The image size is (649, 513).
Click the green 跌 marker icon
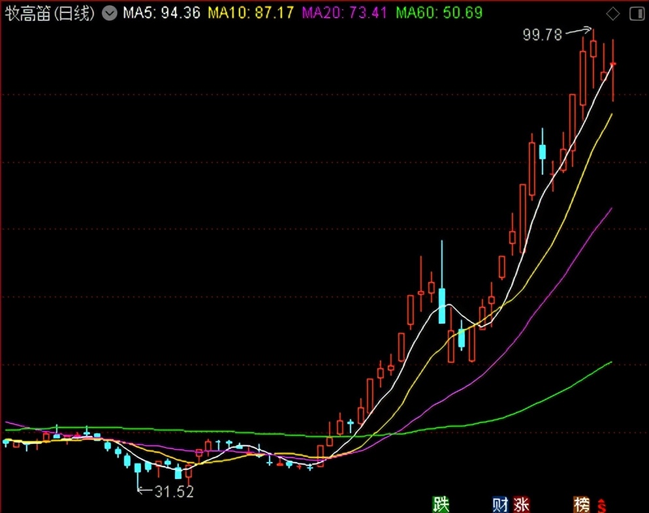pyautogui.click(x=441, y=505)
